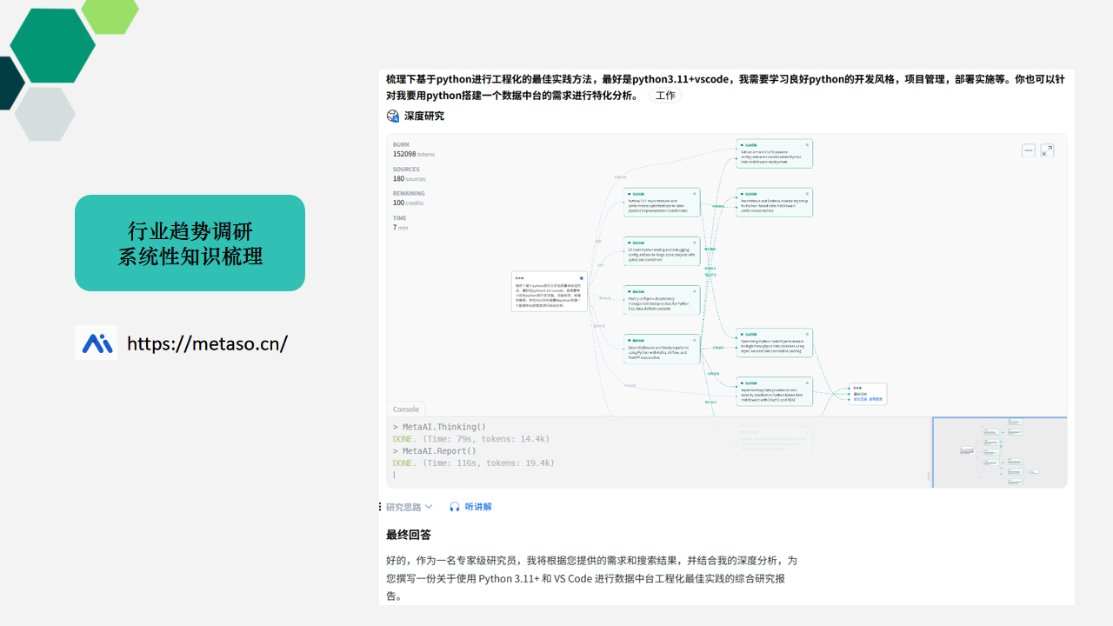Click the search icon on the GitHub Actions CI/CD node

pyautogui.click(x=807, y=145)
